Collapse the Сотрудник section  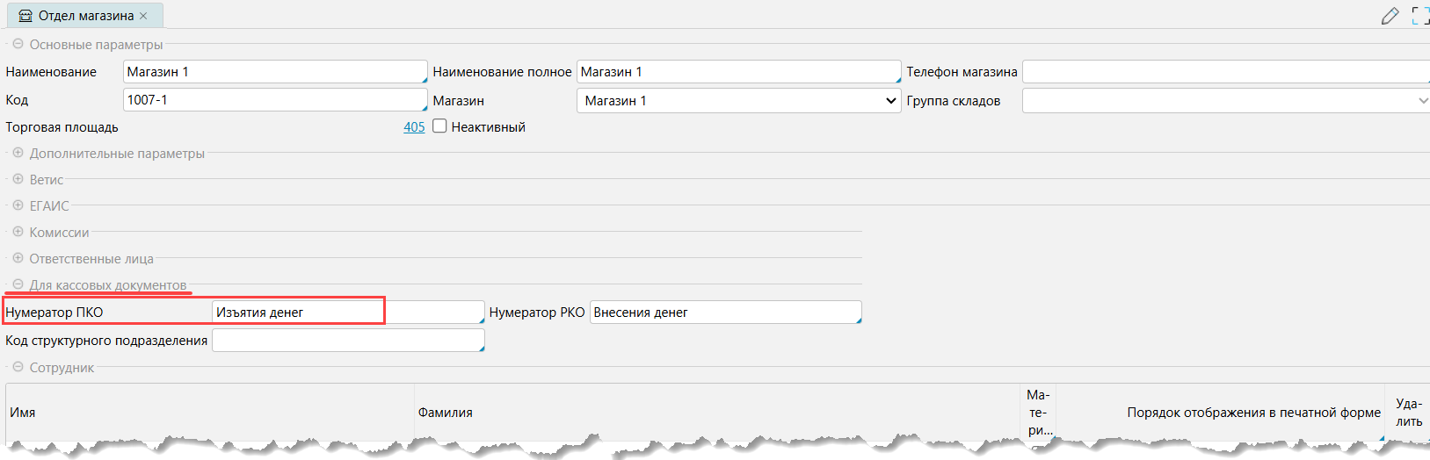pos(18,367)
